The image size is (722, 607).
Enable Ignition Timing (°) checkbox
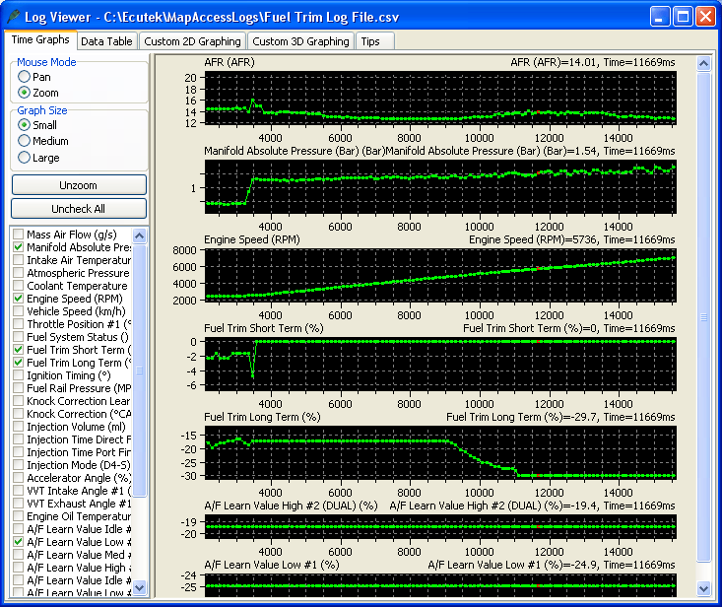coord(19,374)
